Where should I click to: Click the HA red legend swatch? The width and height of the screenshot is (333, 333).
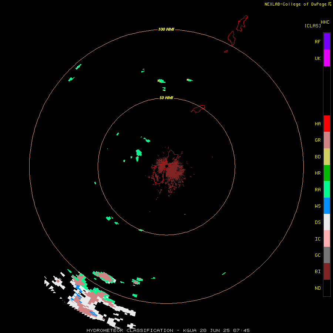[x=327, y=124]
